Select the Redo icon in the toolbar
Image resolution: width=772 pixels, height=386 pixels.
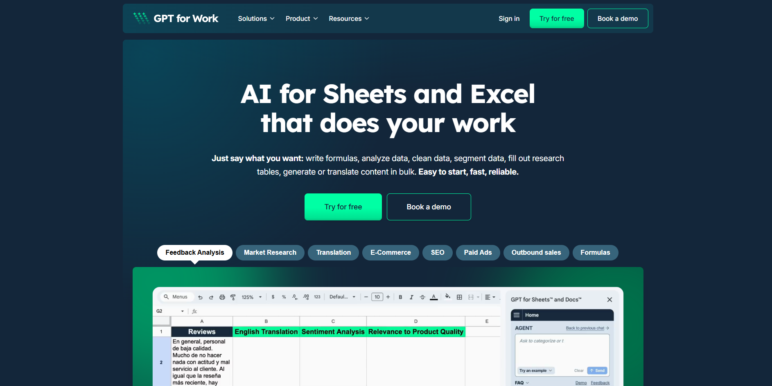coord(211,297)
